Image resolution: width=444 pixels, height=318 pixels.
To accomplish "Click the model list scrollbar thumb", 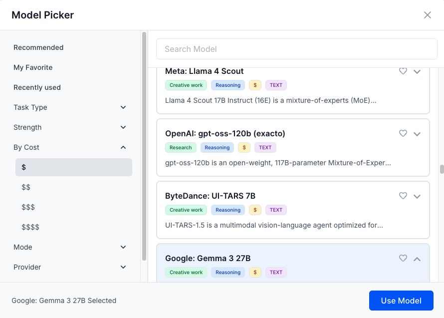I will coord(442,169).
